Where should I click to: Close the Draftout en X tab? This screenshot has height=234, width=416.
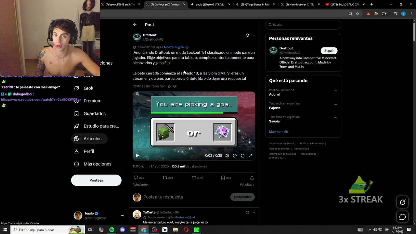point(184,5)
